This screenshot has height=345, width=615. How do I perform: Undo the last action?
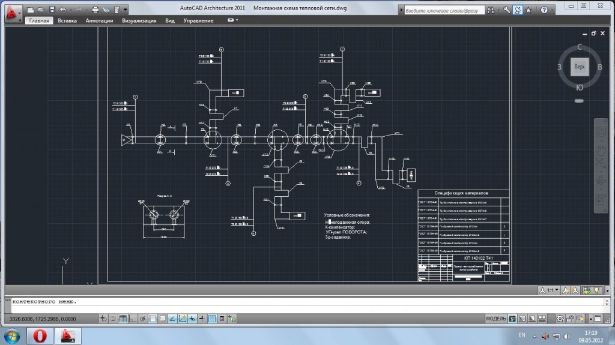pyautogui.click(x=62, y=10)
